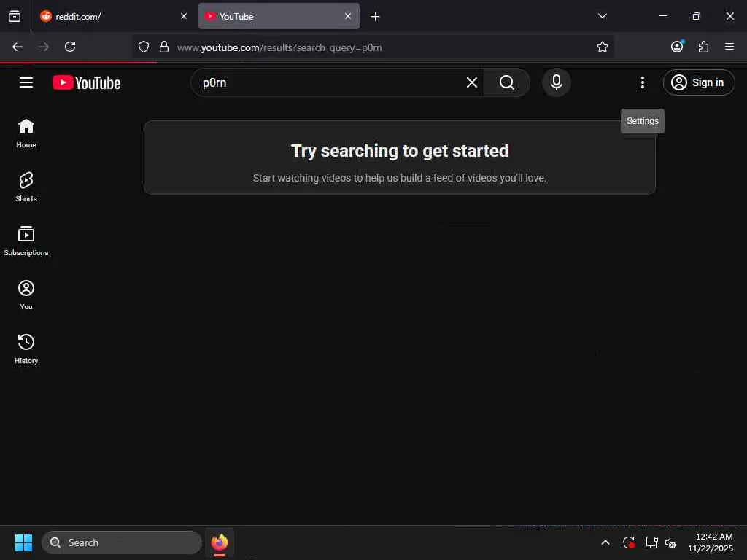Click the 'Try searching to get started' heading
This screenshot has height=560, width=747.
399,151
